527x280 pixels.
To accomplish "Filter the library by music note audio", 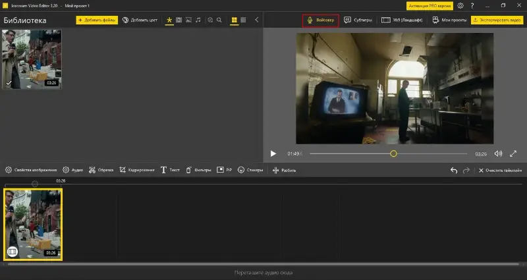I will (x=198, y=20).
